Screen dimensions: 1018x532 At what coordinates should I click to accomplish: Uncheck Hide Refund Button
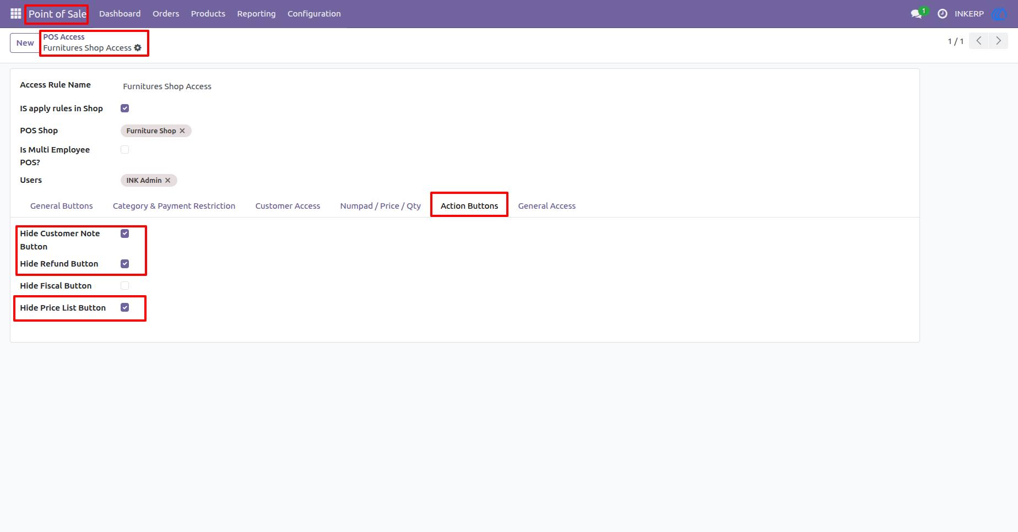tap(125, 264)
